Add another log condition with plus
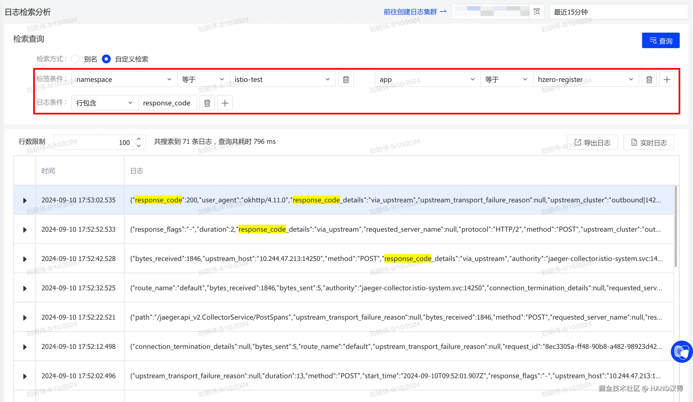Viewport: 693px width, 402px height. tap(225, 103)
